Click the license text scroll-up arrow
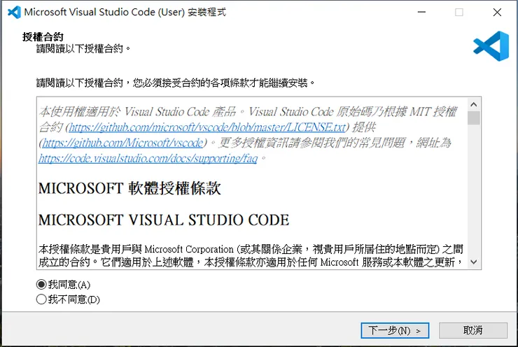 (474, 105)
